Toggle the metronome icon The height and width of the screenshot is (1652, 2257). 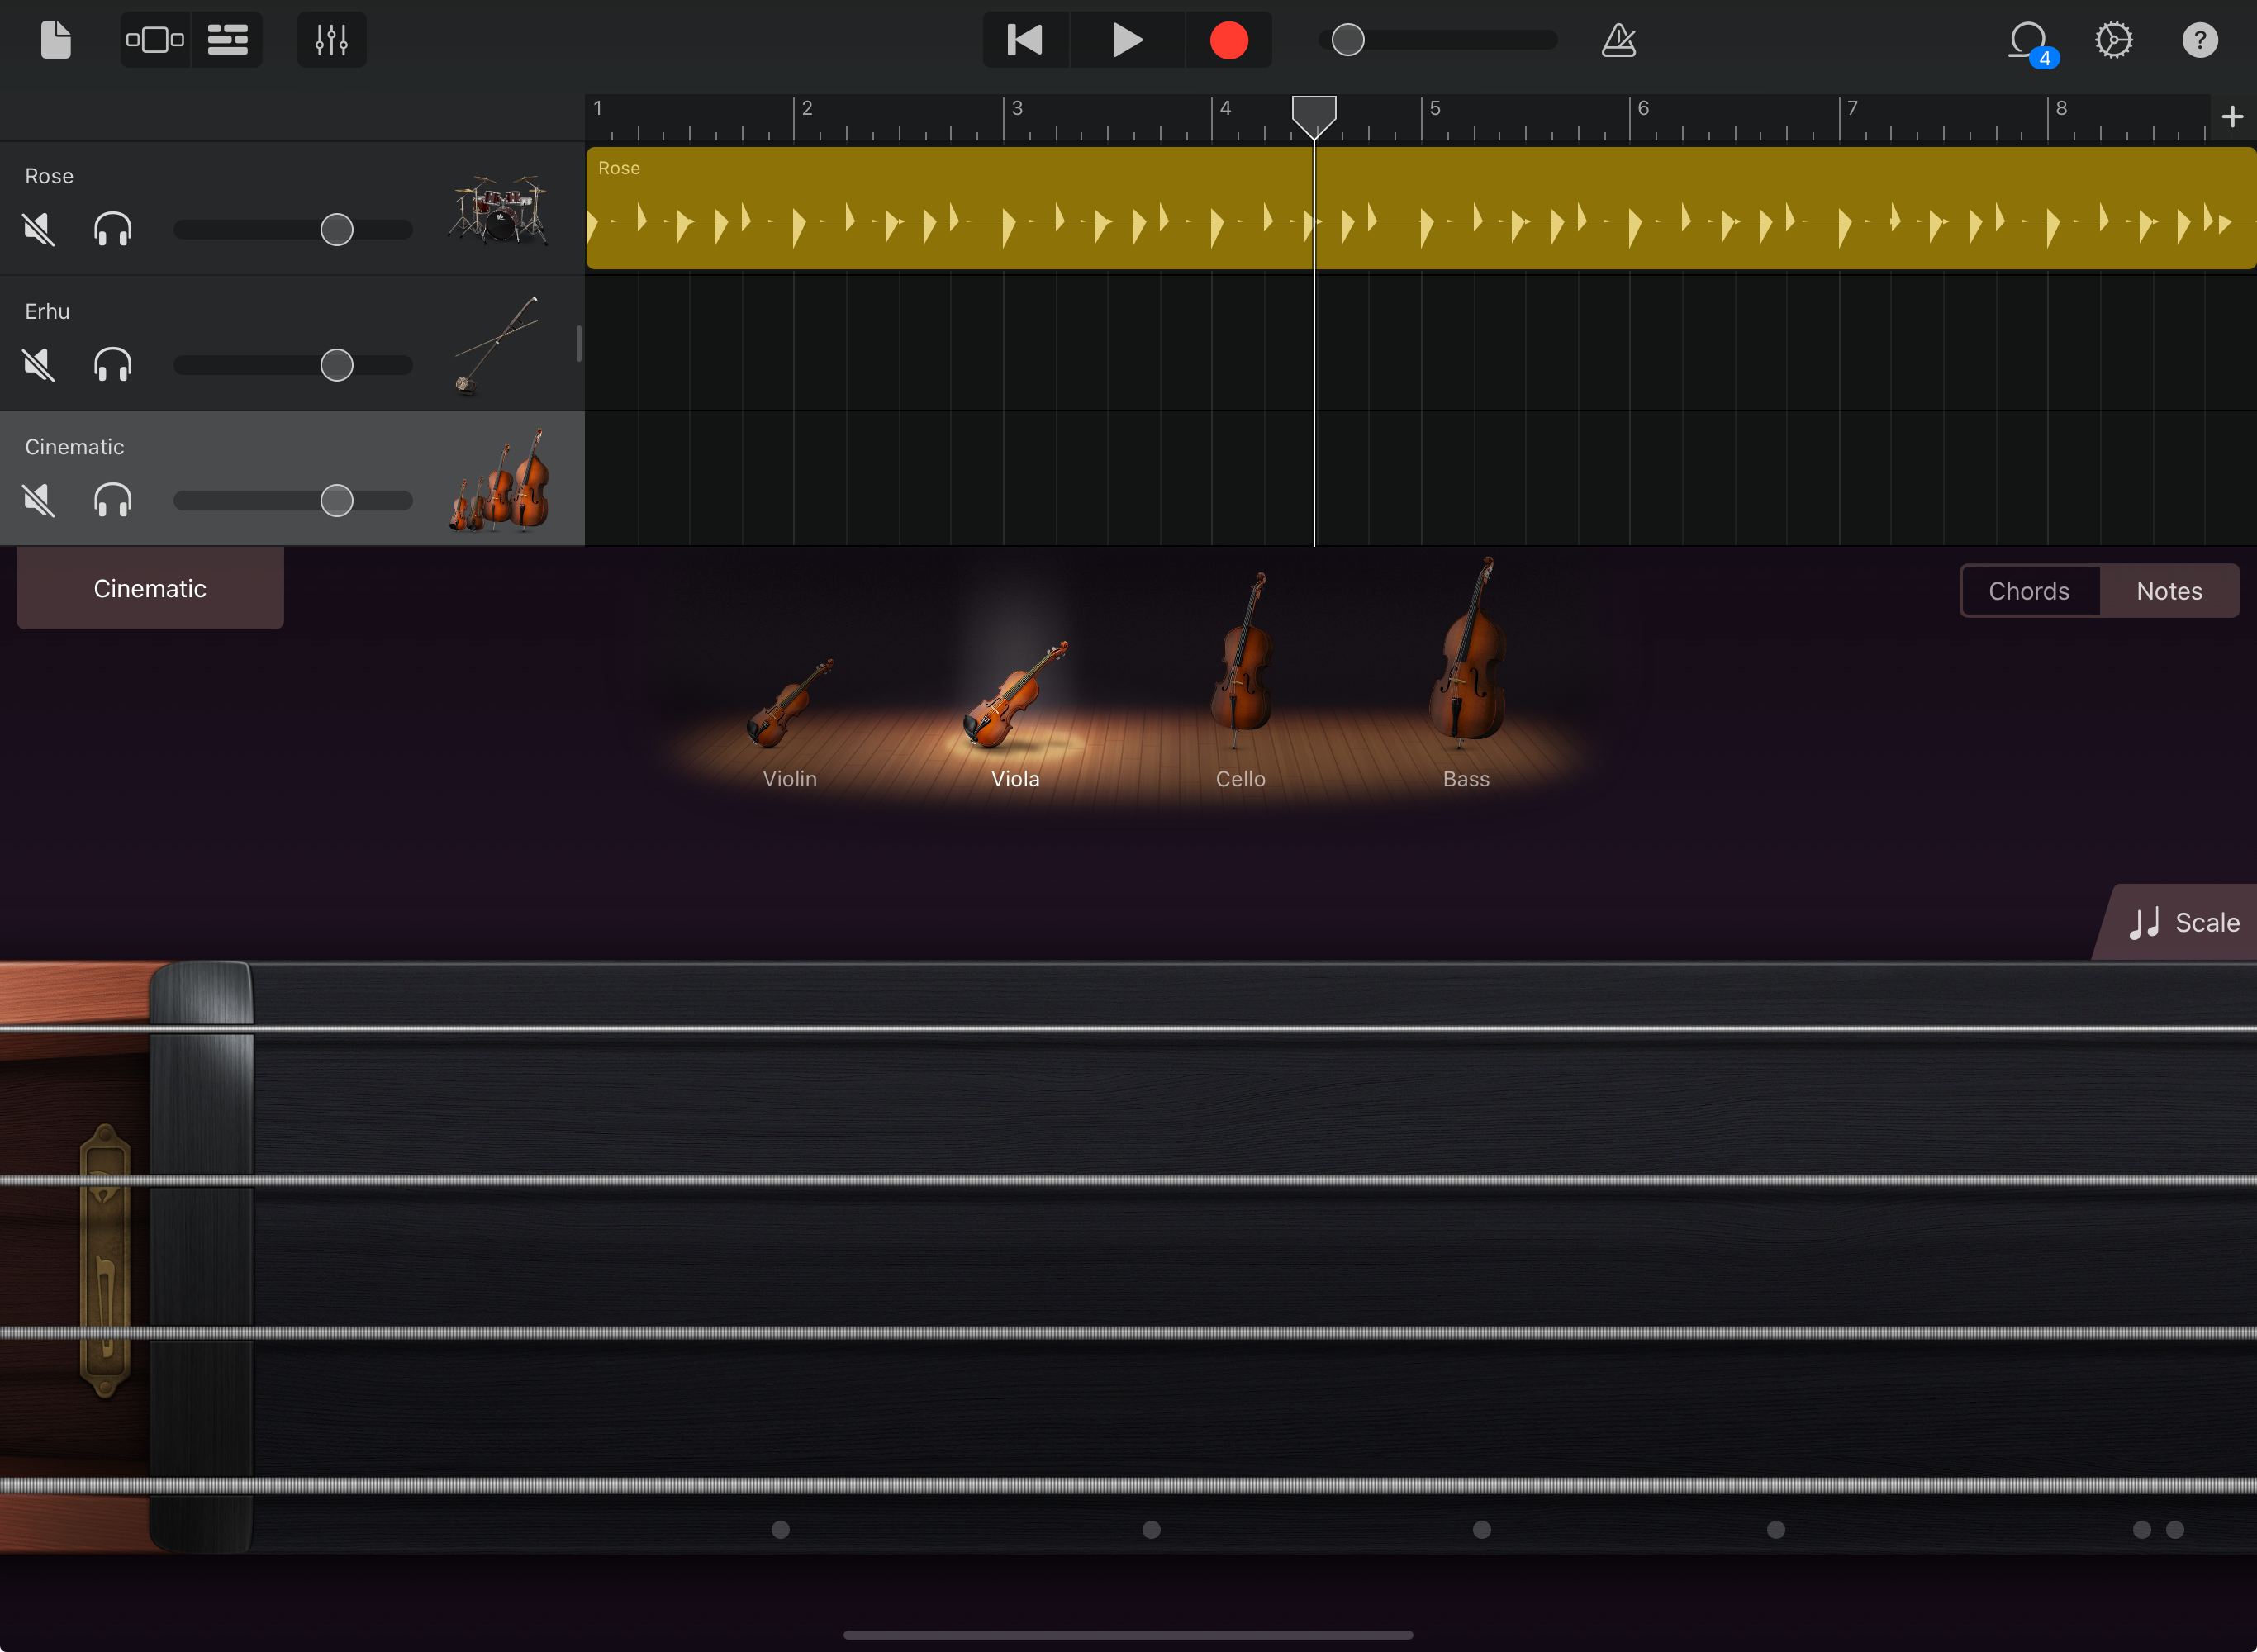click(1618, 40)
